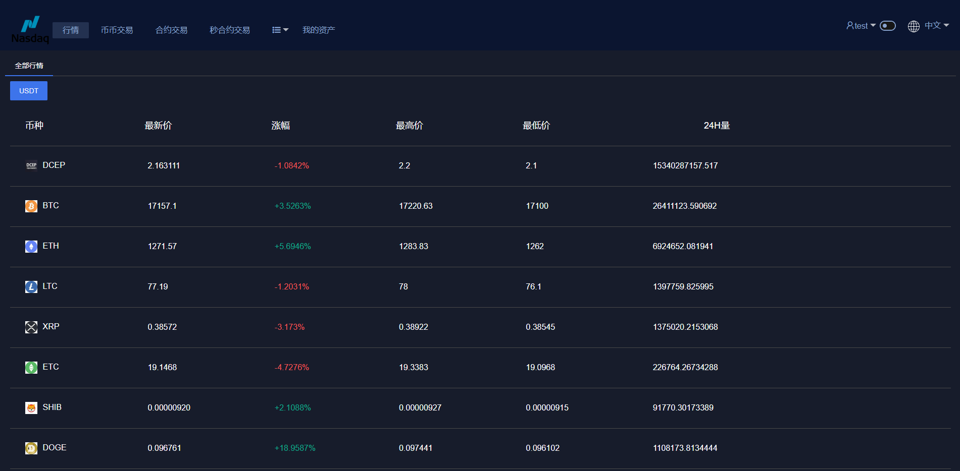This screenshot has width=960, height=471.
Task: Click the DCEP coin icon
Action: [x=31, y=165]
